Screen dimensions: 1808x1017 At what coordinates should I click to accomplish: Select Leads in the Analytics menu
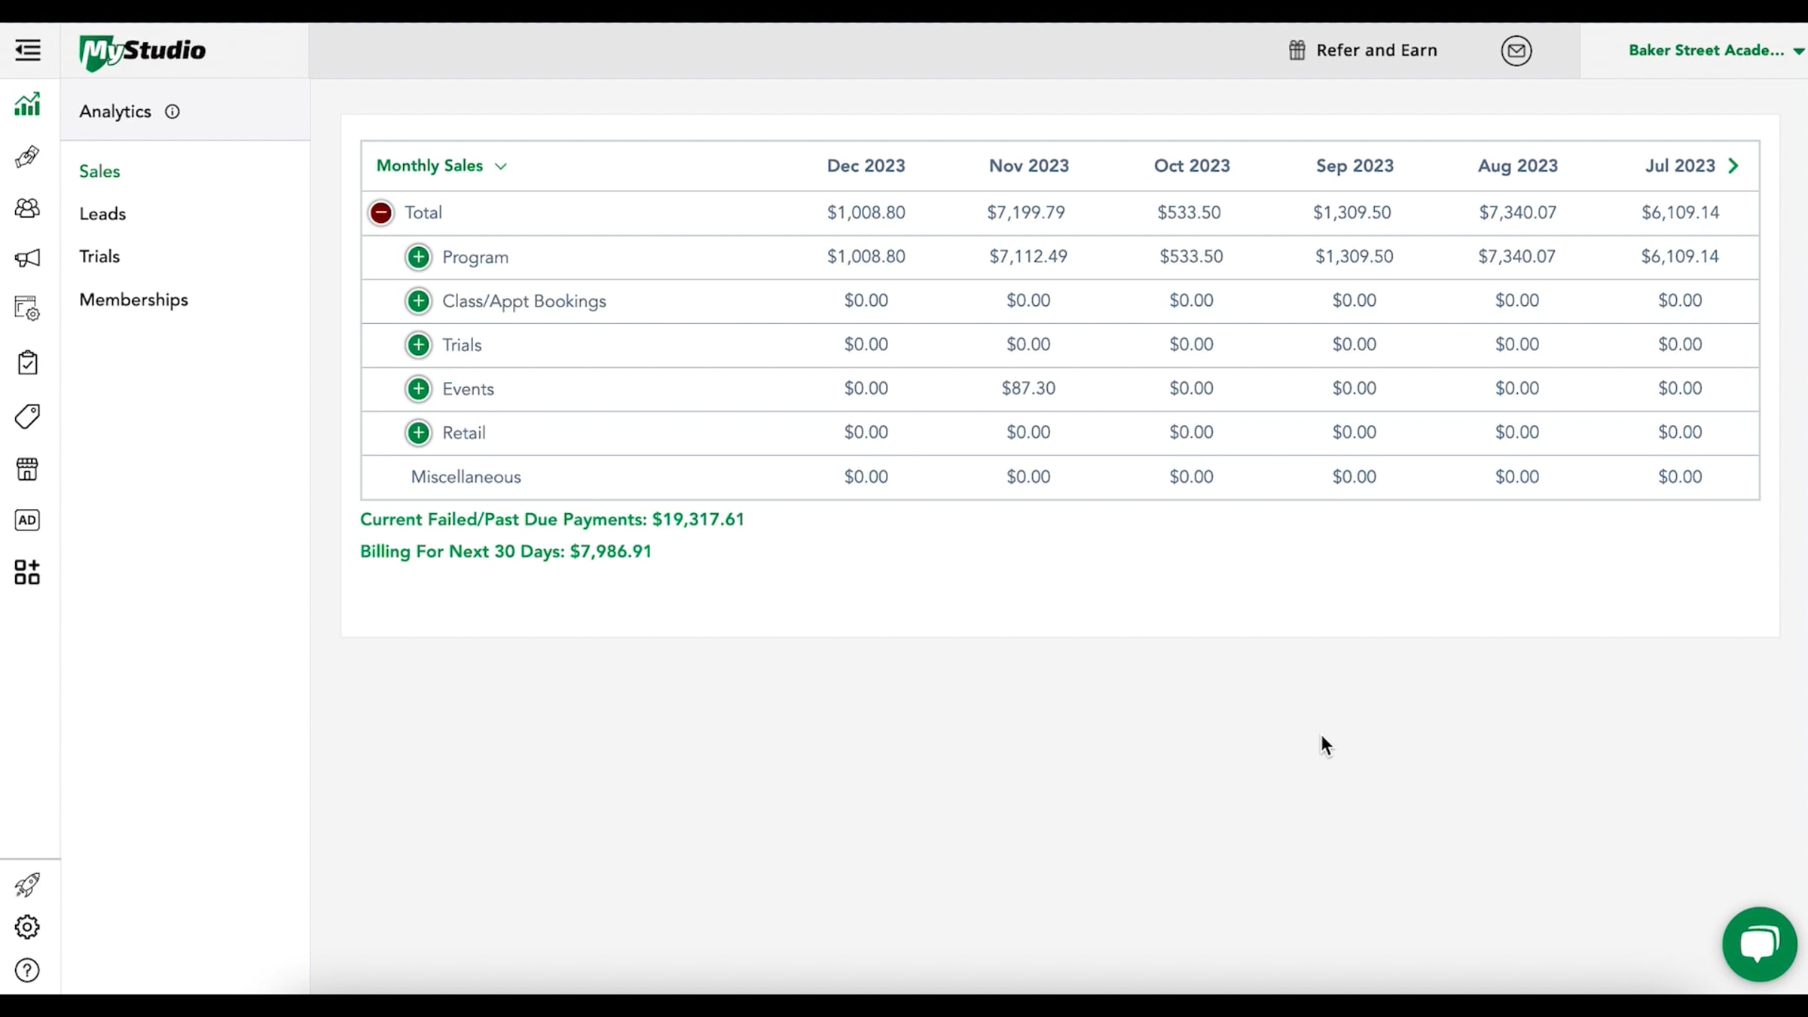102,213
